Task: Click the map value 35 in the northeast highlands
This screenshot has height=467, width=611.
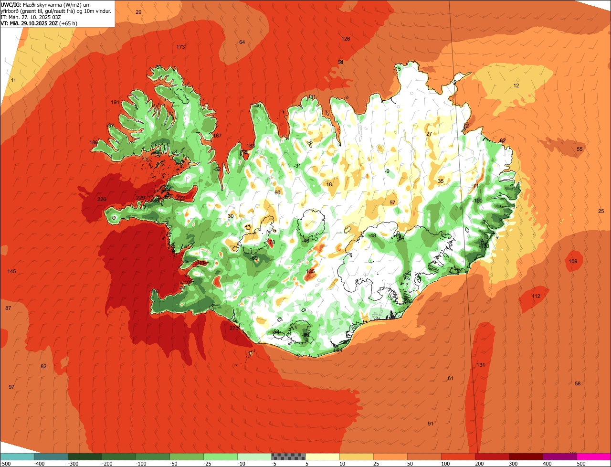Action: pyautogui.click(x=441, y=181)
